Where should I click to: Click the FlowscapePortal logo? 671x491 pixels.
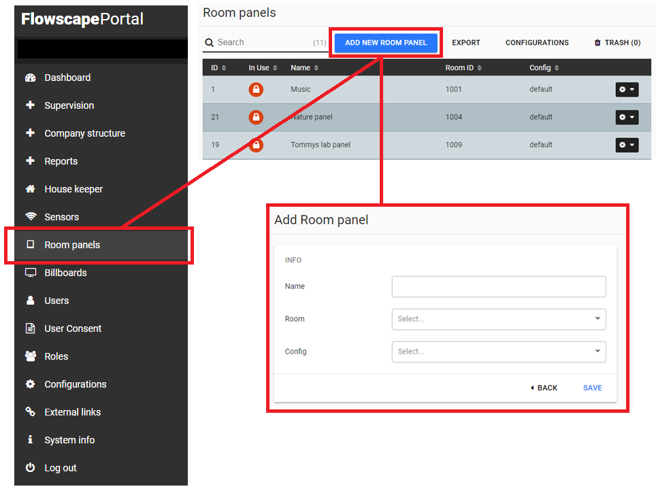(82, 19)
